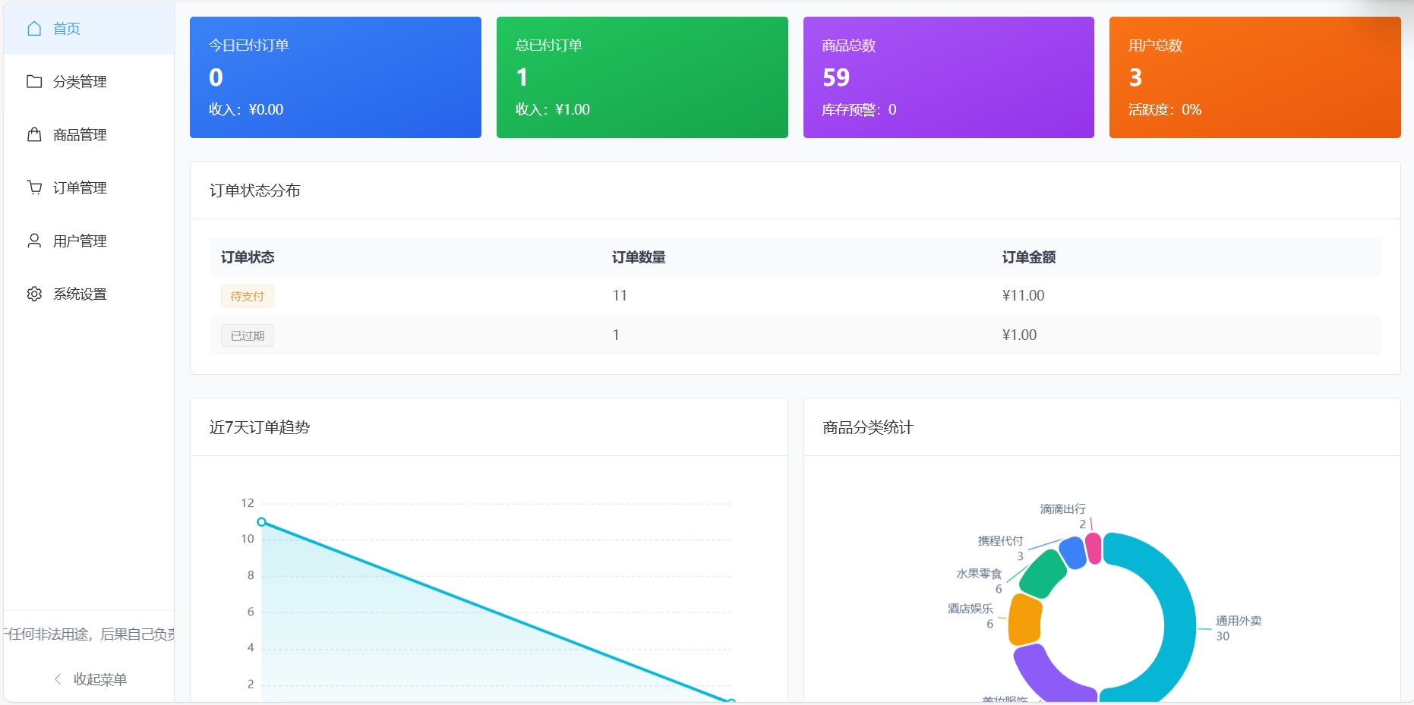This screenshot has width=1414, height=705.
Task: Click the shopping bag icon for 商品管理
Action: [34, 134]
